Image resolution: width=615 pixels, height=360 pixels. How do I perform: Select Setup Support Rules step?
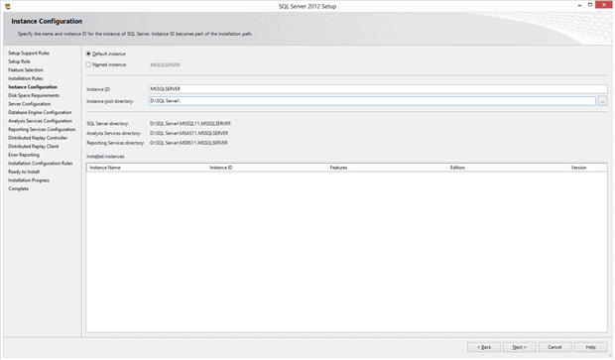(x=29, y=53)
